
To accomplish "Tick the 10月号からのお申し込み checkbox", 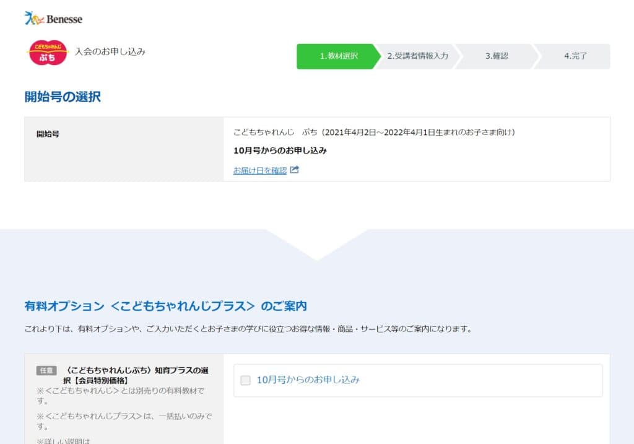I will [x=245, y=380].
